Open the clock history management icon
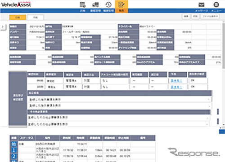Viewport: 225px width, 162px height. 108,5
